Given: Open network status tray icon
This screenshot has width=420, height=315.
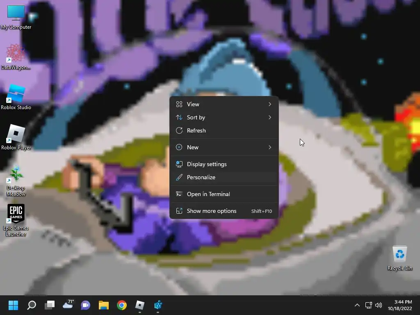Looking at the screenshot, I should (x=369, y=305).
